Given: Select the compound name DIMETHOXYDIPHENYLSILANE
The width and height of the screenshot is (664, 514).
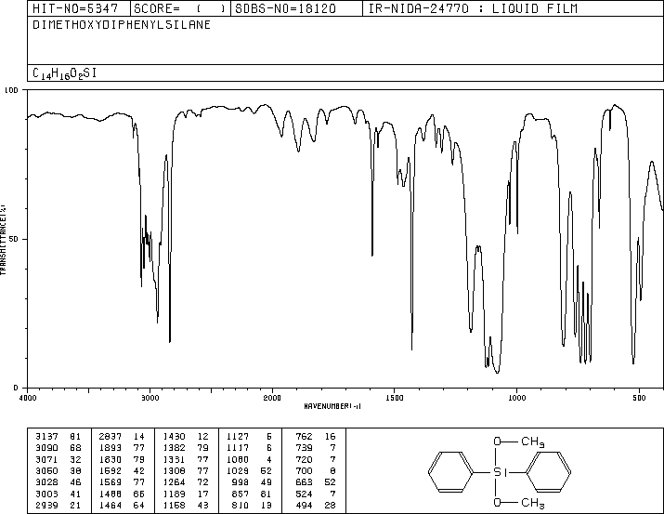Looking at the screenshot, I should coord(122,25).
